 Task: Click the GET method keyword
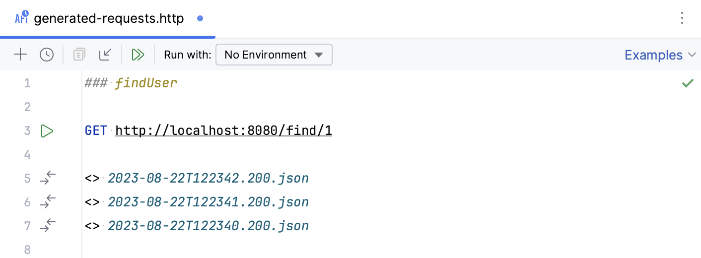[96, 131]
